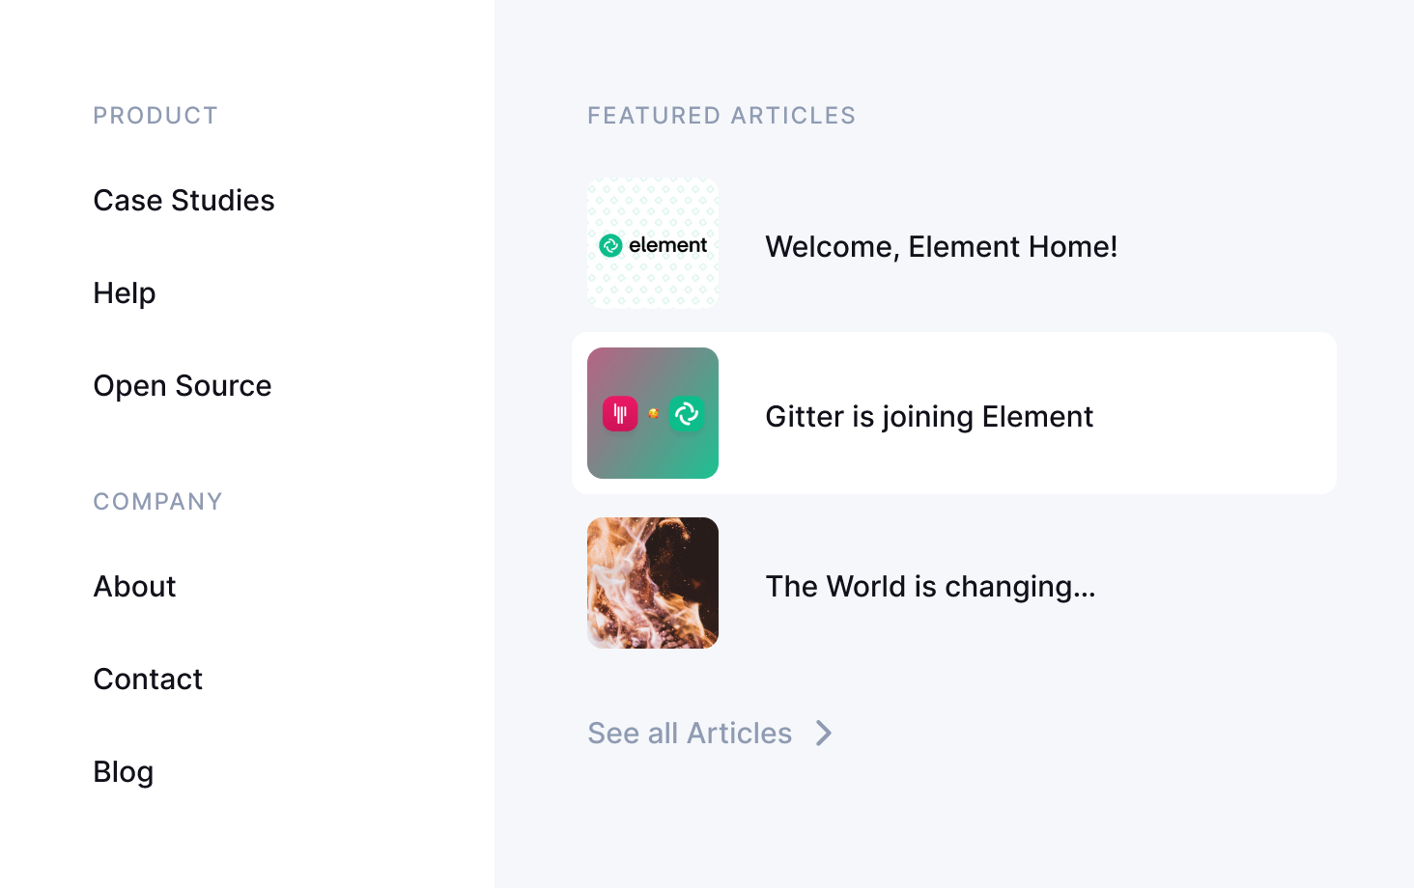The image size is (1414, 888).
Task: Click the pink Gitter logo icon
Action: pyautogui.click(x=620, y=414)
